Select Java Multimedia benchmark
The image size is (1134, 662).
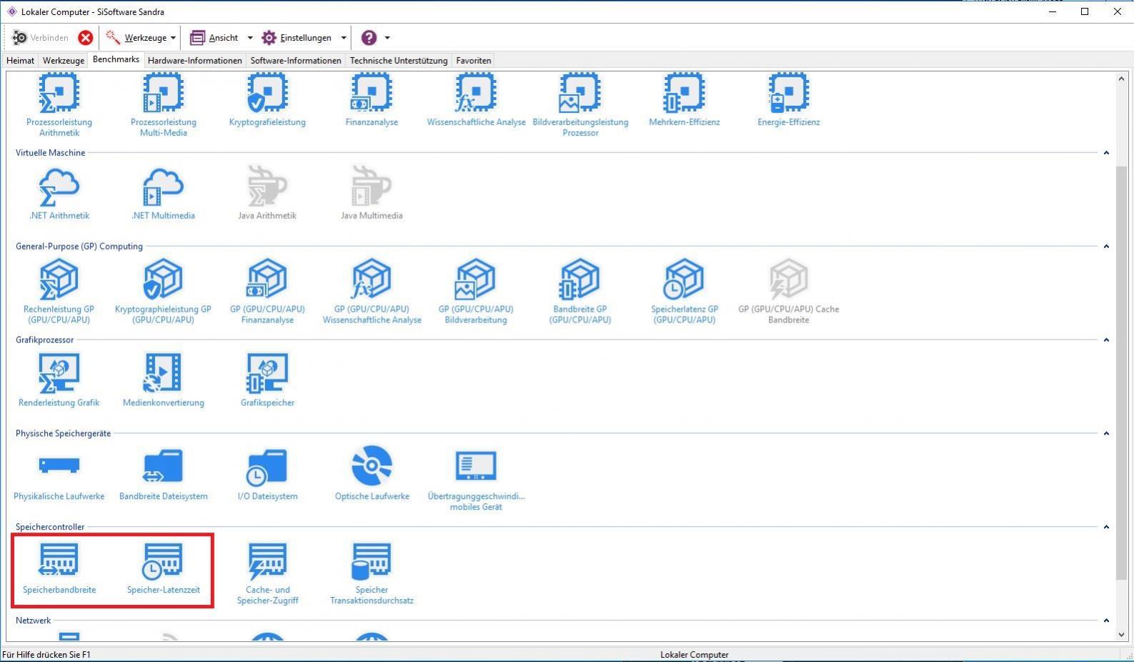coord(372,193)
